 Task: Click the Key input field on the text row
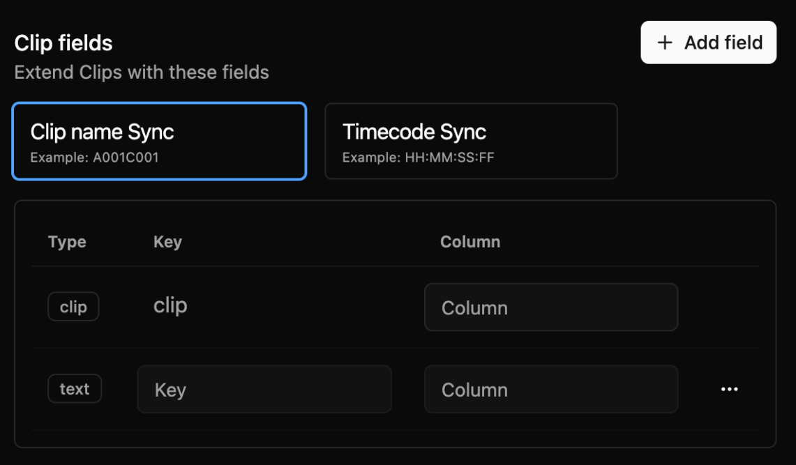coord(264,389)
